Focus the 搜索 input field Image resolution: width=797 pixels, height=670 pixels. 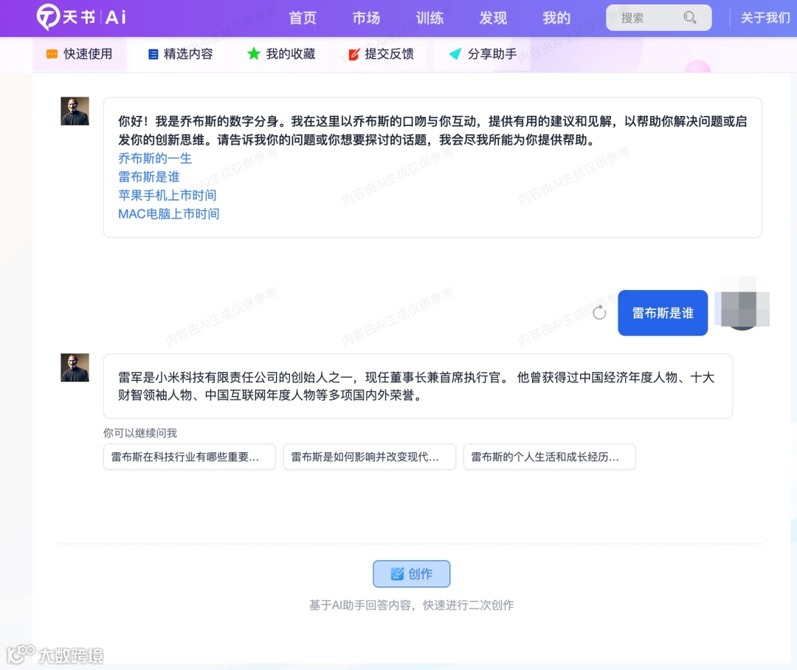[x=659, y=18]
